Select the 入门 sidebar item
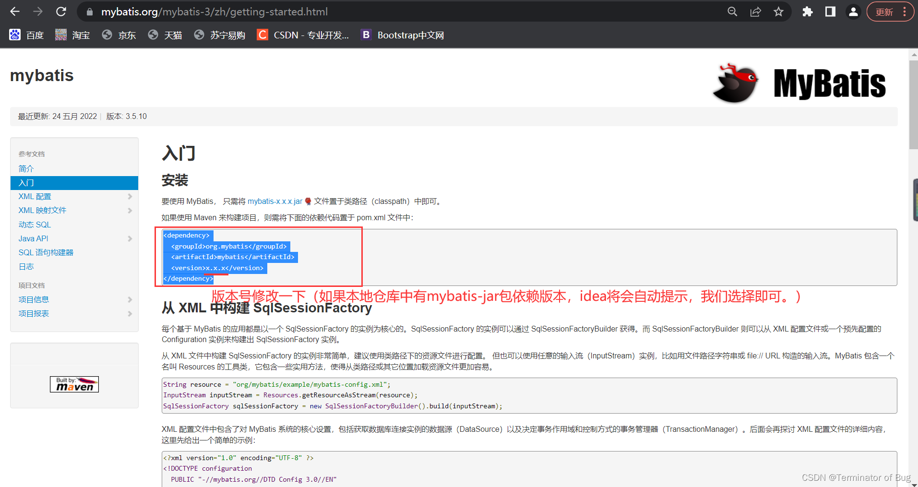918x487 pixels. click(x=74, y=183)
